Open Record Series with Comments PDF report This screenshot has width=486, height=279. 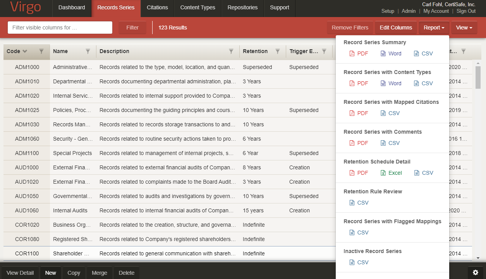[359, 143]
